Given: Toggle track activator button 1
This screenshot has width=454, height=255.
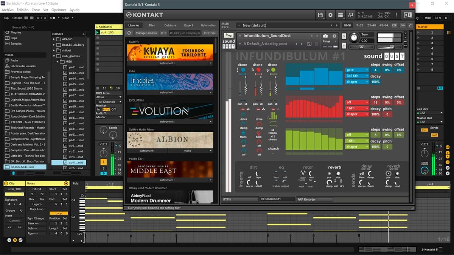Looking at the screenshot, I should (x=103, y=162).
